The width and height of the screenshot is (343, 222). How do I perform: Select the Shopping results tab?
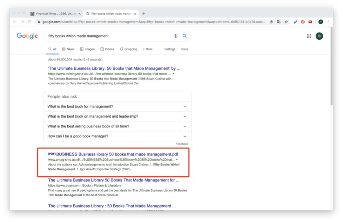(x=129, y=49)
